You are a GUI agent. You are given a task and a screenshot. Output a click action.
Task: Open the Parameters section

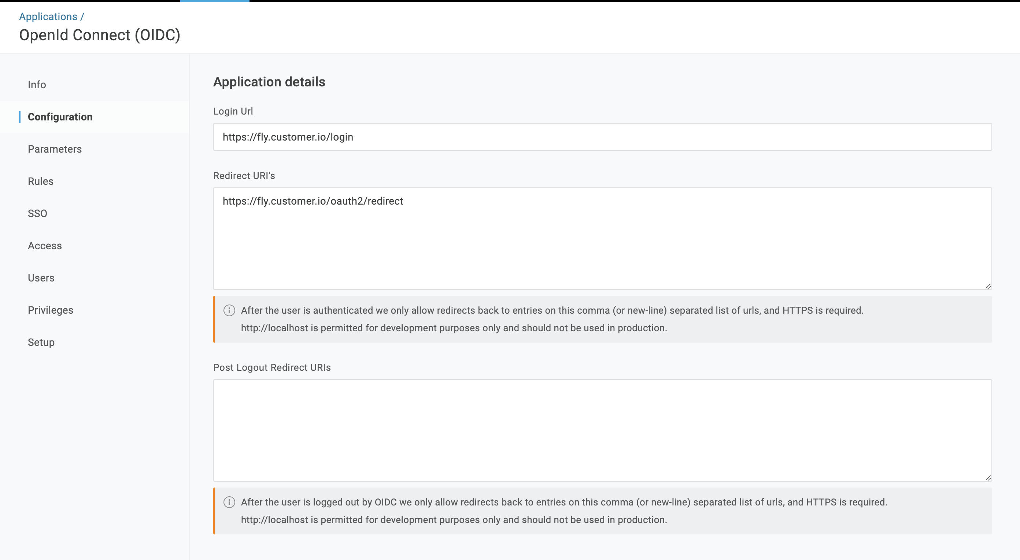[55, 148]
